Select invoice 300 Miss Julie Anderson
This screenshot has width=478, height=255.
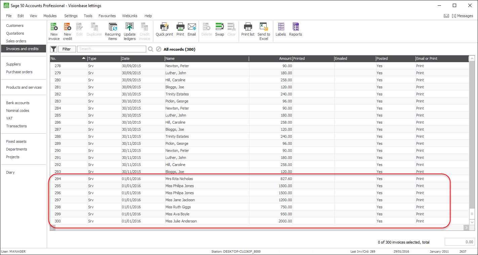260,221
